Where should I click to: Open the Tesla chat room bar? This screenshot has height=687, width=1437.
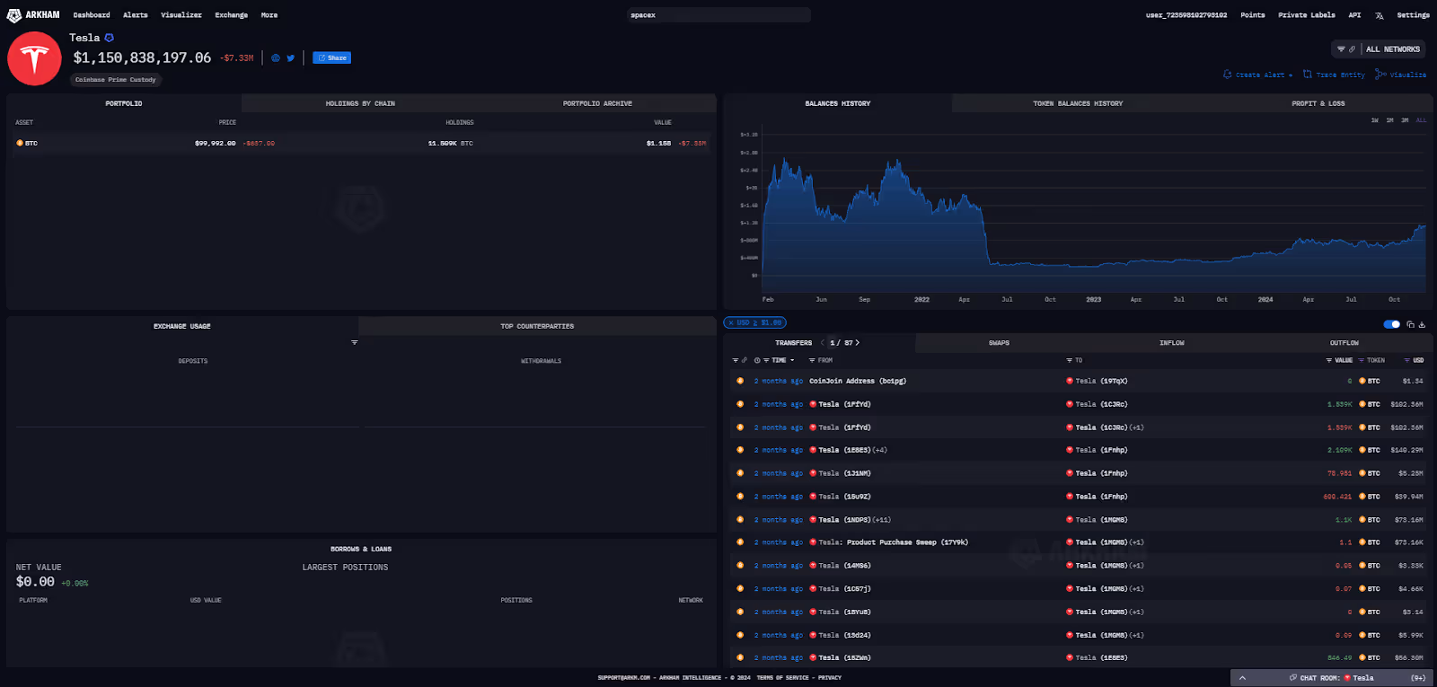1331,678
